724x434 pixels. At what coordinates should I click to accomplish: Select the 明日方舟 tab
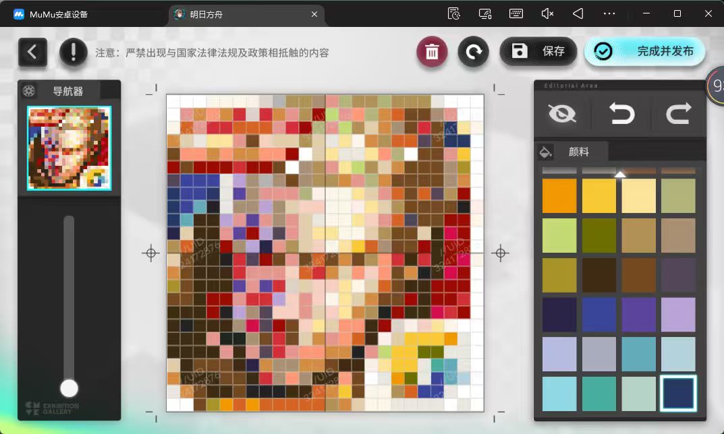246,14
